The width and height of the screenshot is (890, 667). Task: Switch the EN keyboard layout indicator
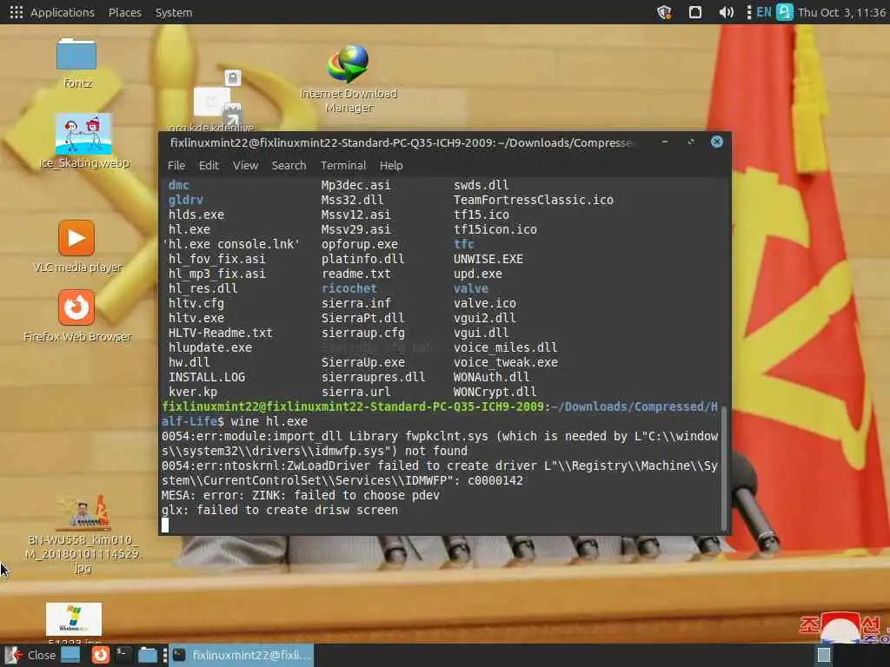763,12
